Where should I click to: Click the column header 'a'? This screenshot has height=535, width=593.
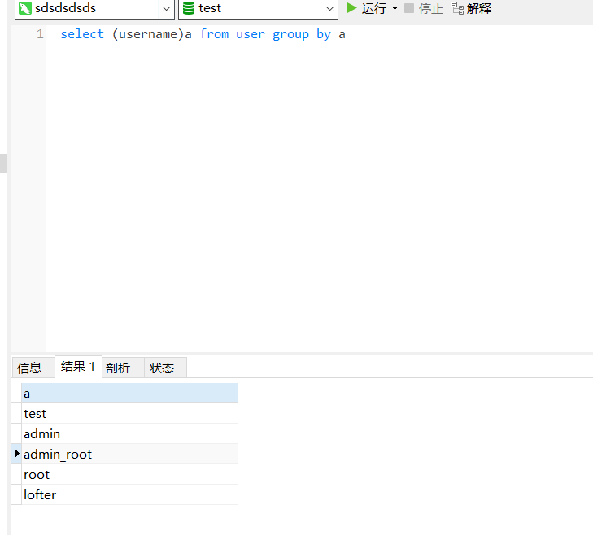coord(129,394)
